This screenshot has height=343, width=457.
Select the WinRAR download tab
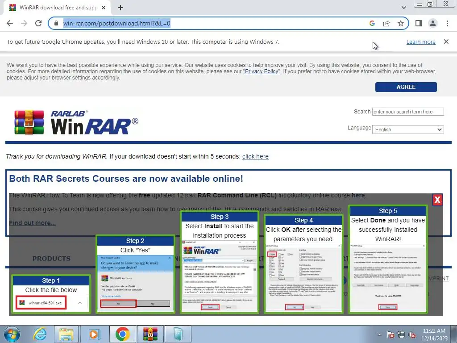[x=57, y=8]
